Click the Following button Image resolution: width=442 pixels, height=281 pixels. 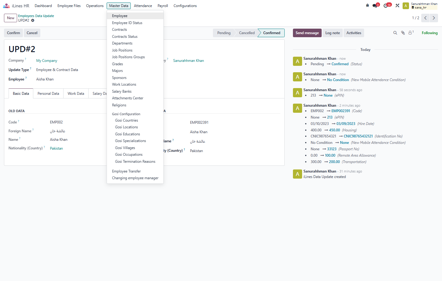[430, 33]
